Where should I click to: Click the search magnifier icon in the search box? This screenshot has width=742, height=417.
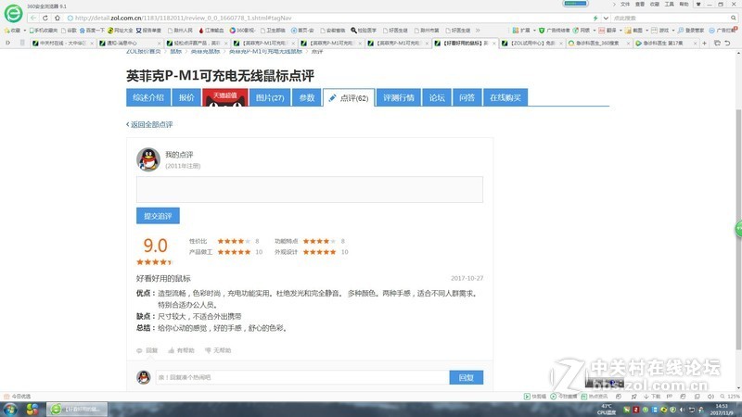(733, 18)
